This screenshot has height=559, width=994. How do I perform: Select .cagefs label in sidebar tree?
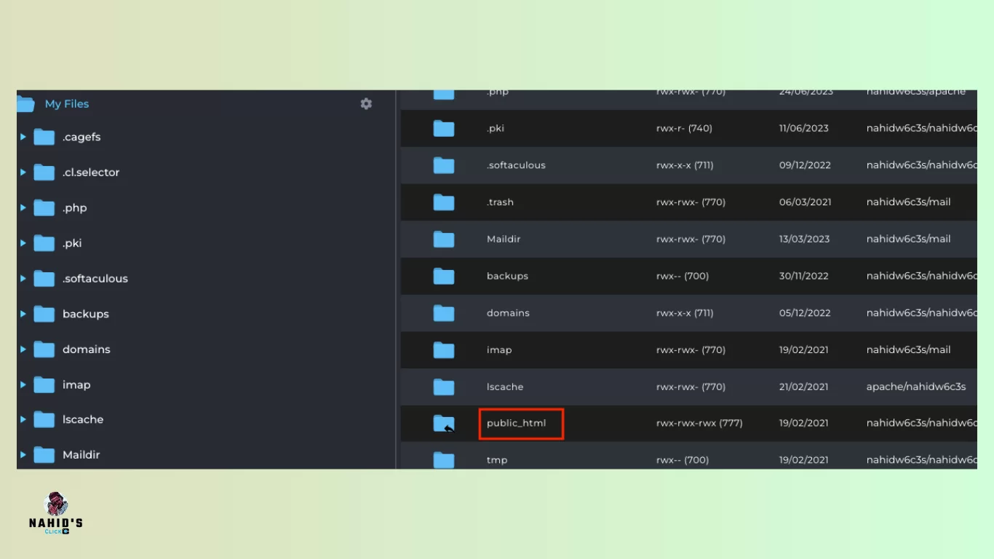coord(81,137)
